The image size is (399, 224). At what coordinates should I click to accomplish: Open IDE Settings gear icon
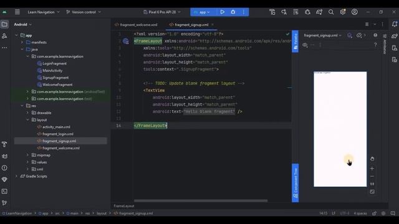coord(343,12)
